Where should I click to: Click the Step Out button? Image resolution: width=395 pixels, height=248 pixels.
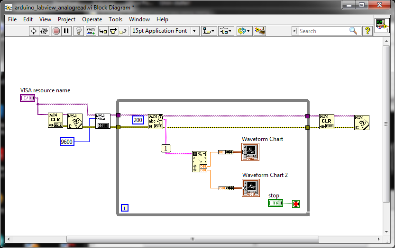123,31
